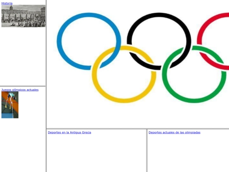
Task: Click the historical engraving thumbnail under Historia
Action: [x=23, y=16]
